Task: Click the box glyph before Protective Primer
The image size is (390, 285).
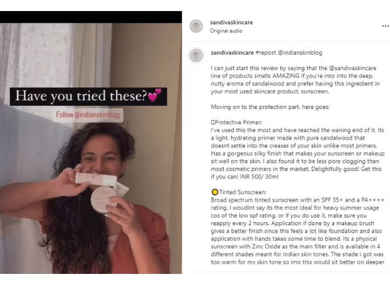Action: [212, 122]
